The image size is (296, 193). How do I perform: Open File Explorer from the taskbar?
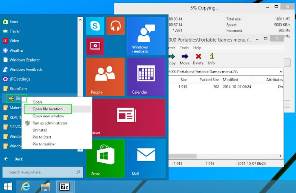coord(46,186)
